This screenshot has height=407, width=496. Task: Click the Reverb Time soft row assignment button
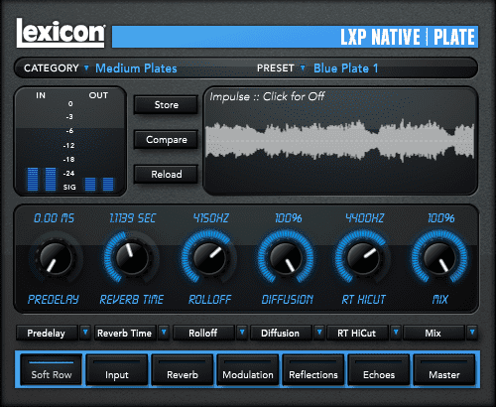point(125,333)
